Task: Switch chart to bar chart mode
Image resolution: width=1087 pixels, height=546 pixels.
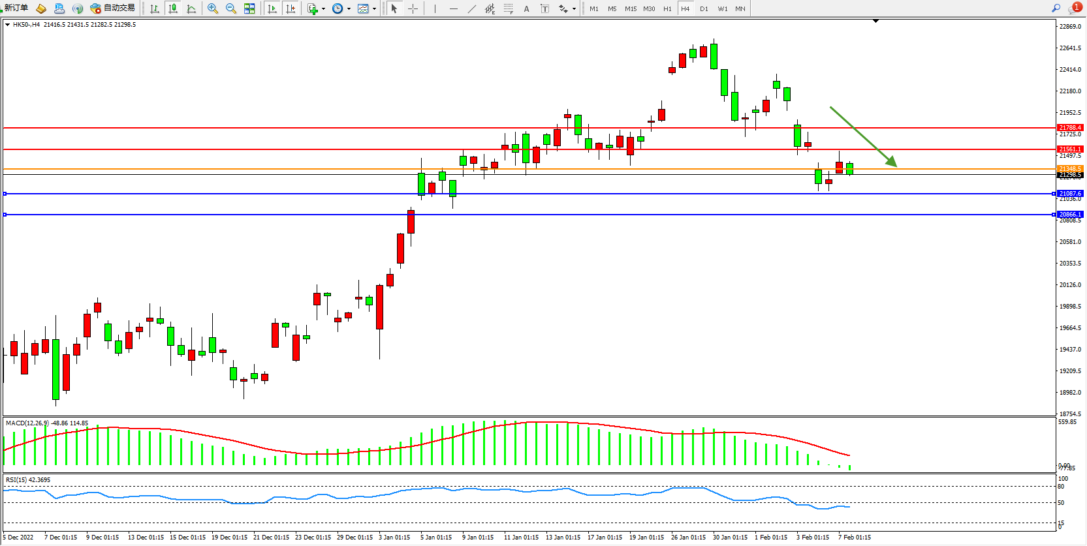Action: click(x=155, y=8)
